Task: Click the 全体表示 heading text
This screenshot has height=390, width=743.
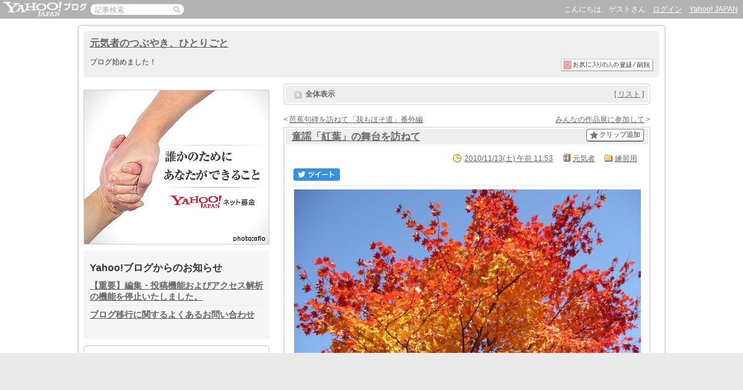Action: pyautogui.click(x=320, y=94)
